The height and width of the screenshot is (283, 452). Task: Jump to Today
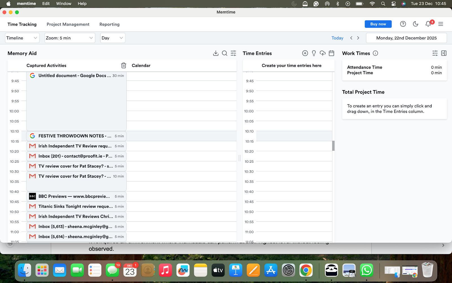coord(337,38)
